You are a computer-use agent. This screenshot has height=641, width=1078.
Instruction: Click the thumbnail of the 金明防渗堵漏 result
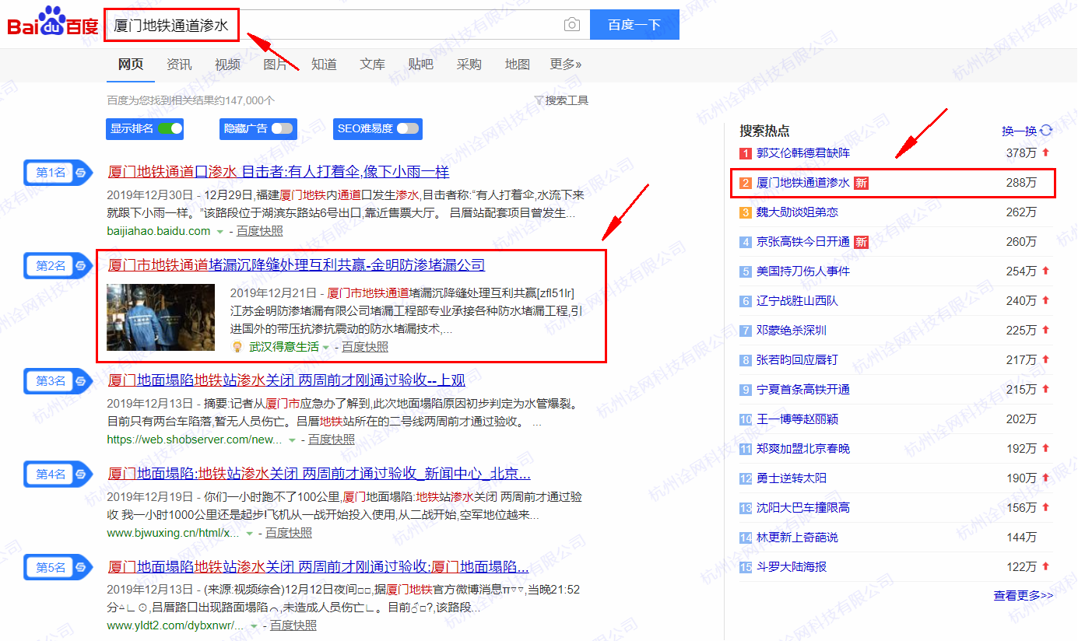click(x=160, y=317)
